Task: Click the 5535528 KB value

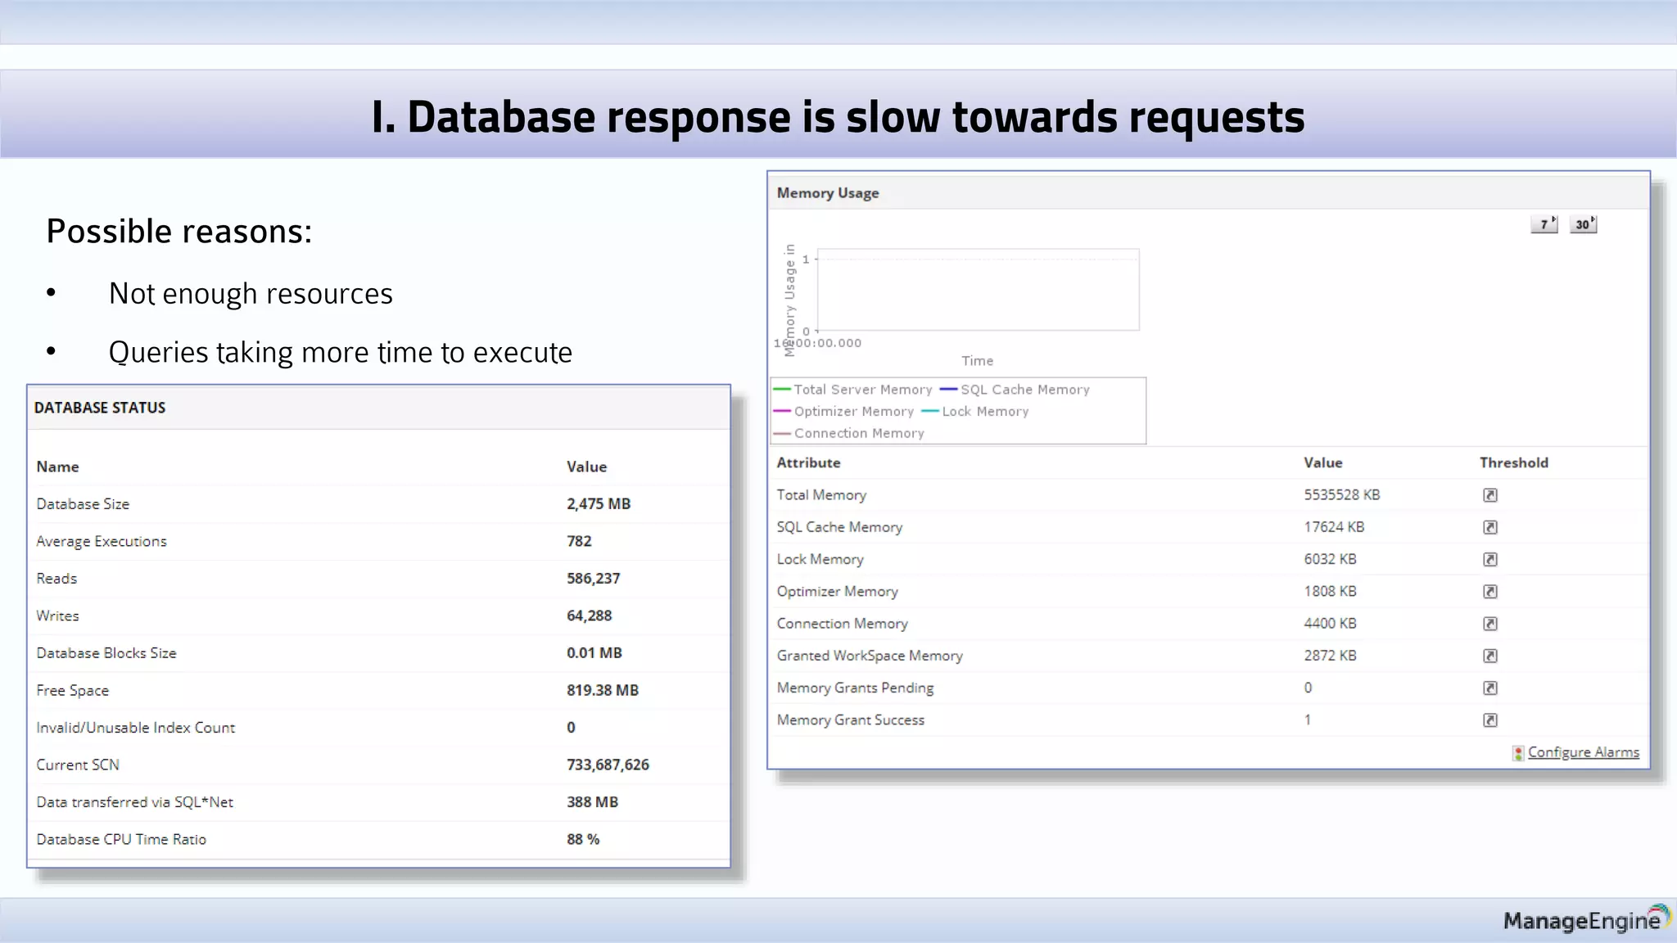Action: pyautogui.click(x=1342, y=495)
